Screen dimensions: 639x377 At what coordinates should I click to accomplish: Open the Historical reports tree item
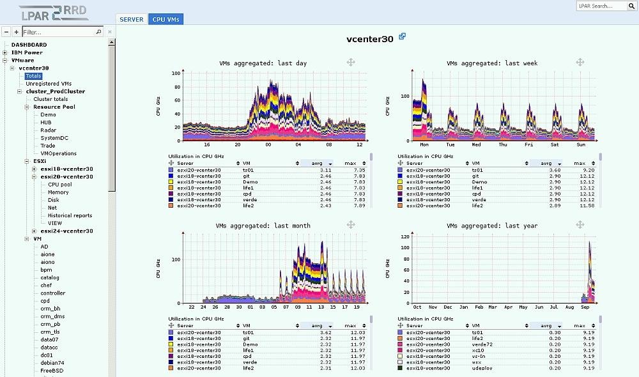[70, 215]
